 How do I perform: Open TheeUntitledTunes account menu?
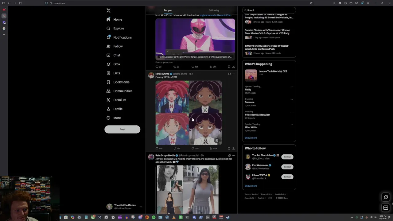coord(124,207)
